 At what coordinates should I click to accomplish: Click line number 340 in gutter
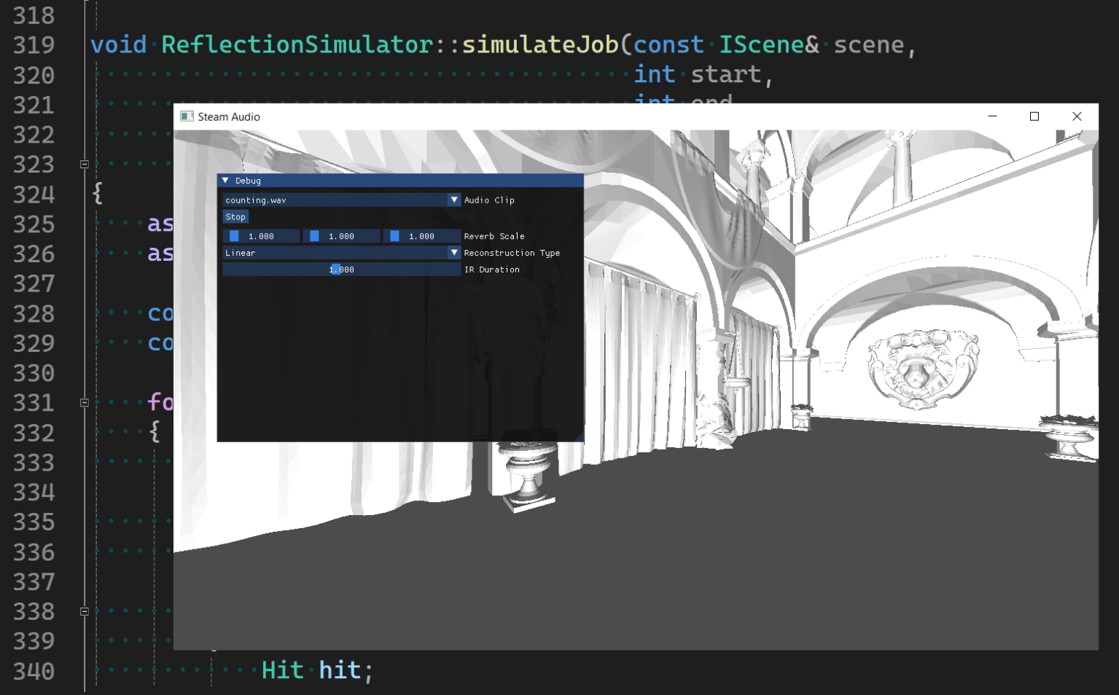click(34, 671)
